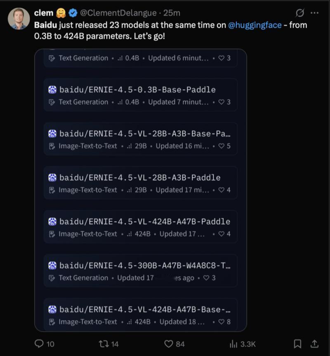This screenshot has width=330, height=356.
Task: Click the retweet arrows icon
Action: (104, 344)
